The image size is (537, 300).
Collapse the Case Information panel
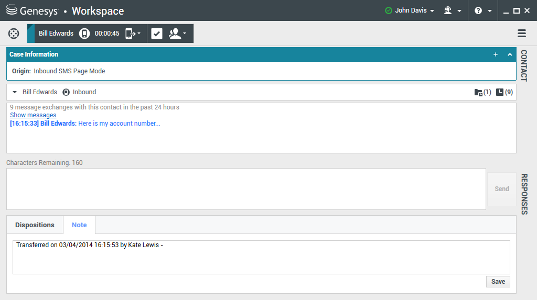[510, 54]
